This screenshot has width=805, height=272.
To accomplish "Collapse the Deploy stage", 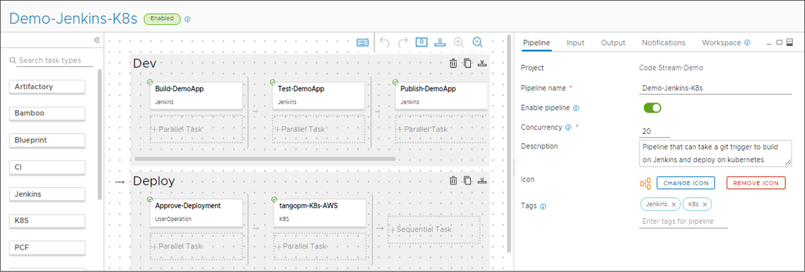I will pyautogui.click(x=482, y=181).
